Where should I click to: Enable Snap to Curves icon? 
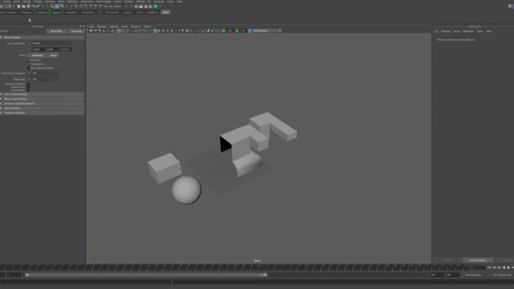81,6
